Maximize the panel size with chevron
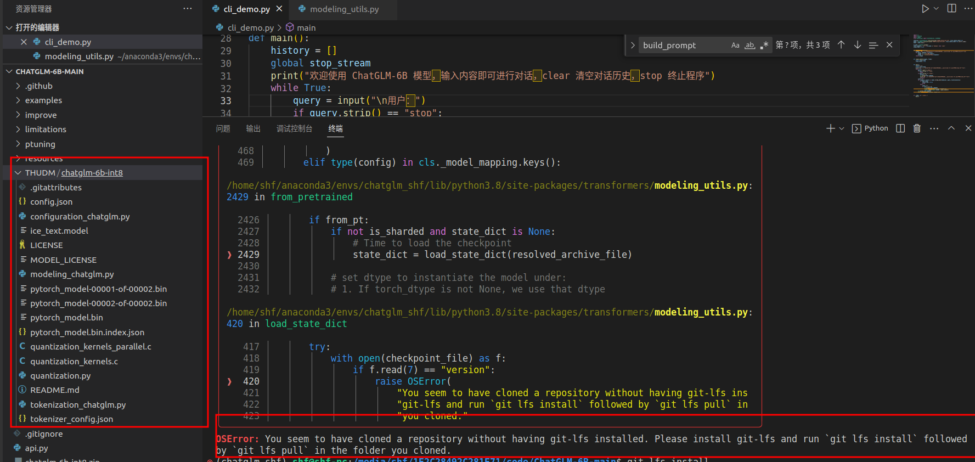The image size is (975, 462). coord(951,128)
